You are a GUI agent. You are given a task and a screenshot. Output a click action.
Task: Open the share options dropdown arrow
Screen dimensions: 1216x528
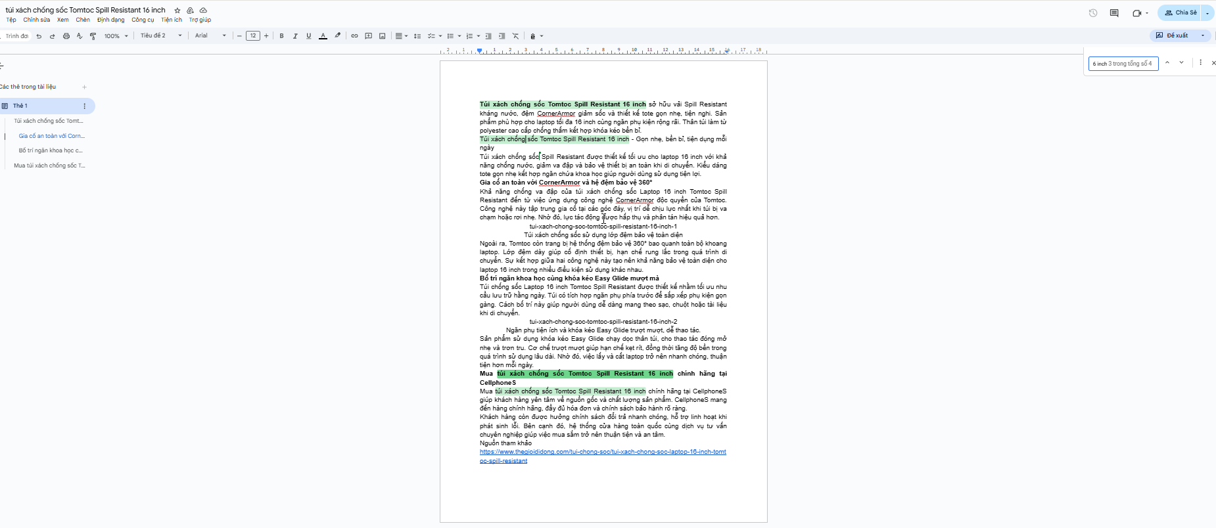(x=1208, y=12)
